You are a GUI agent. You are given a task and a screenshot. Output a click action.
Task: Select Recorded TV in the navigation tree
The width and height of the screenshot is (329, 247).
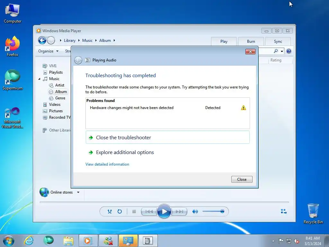point(57,117)
